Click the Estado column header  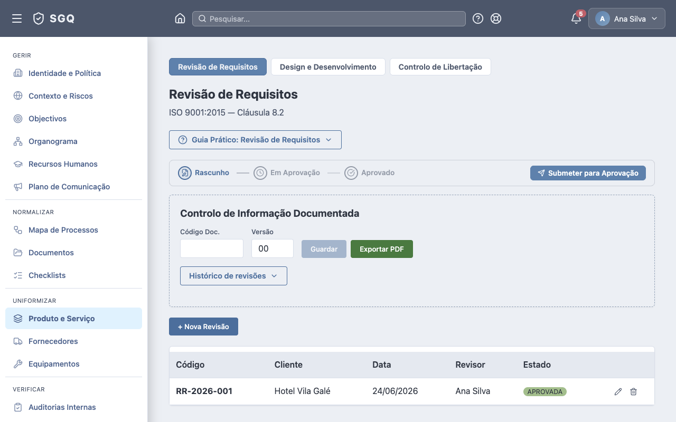click(537, 365)
